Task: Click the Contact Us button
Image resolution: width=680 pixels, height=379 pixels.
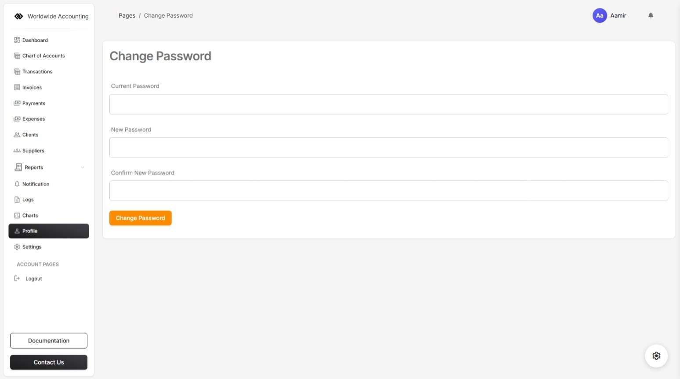Action: [49, 362]
